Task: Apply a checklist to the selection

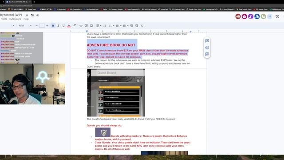Action: click(110, 26)
